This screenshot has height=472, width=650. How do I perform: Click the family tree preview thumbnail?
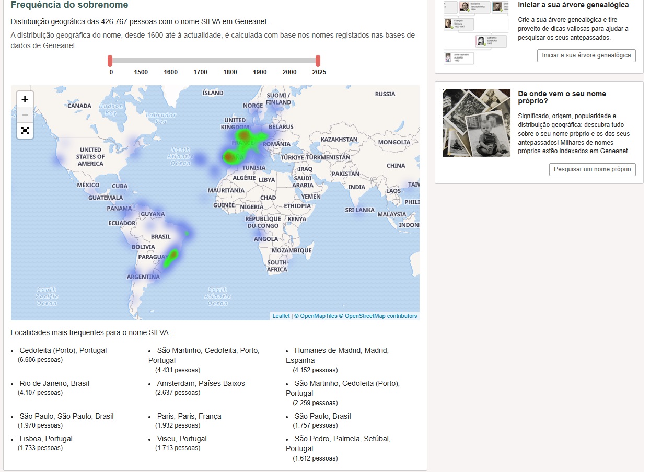(x=476, y=32)
